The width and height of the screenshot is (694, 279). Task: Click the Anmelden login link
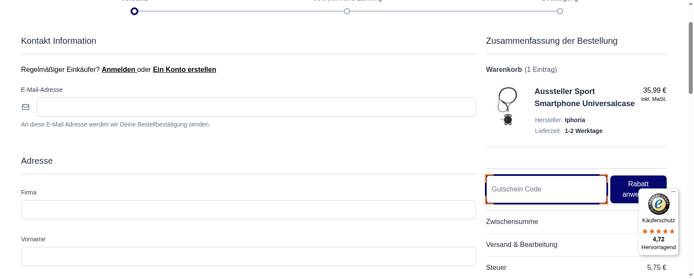click(119, 69)
